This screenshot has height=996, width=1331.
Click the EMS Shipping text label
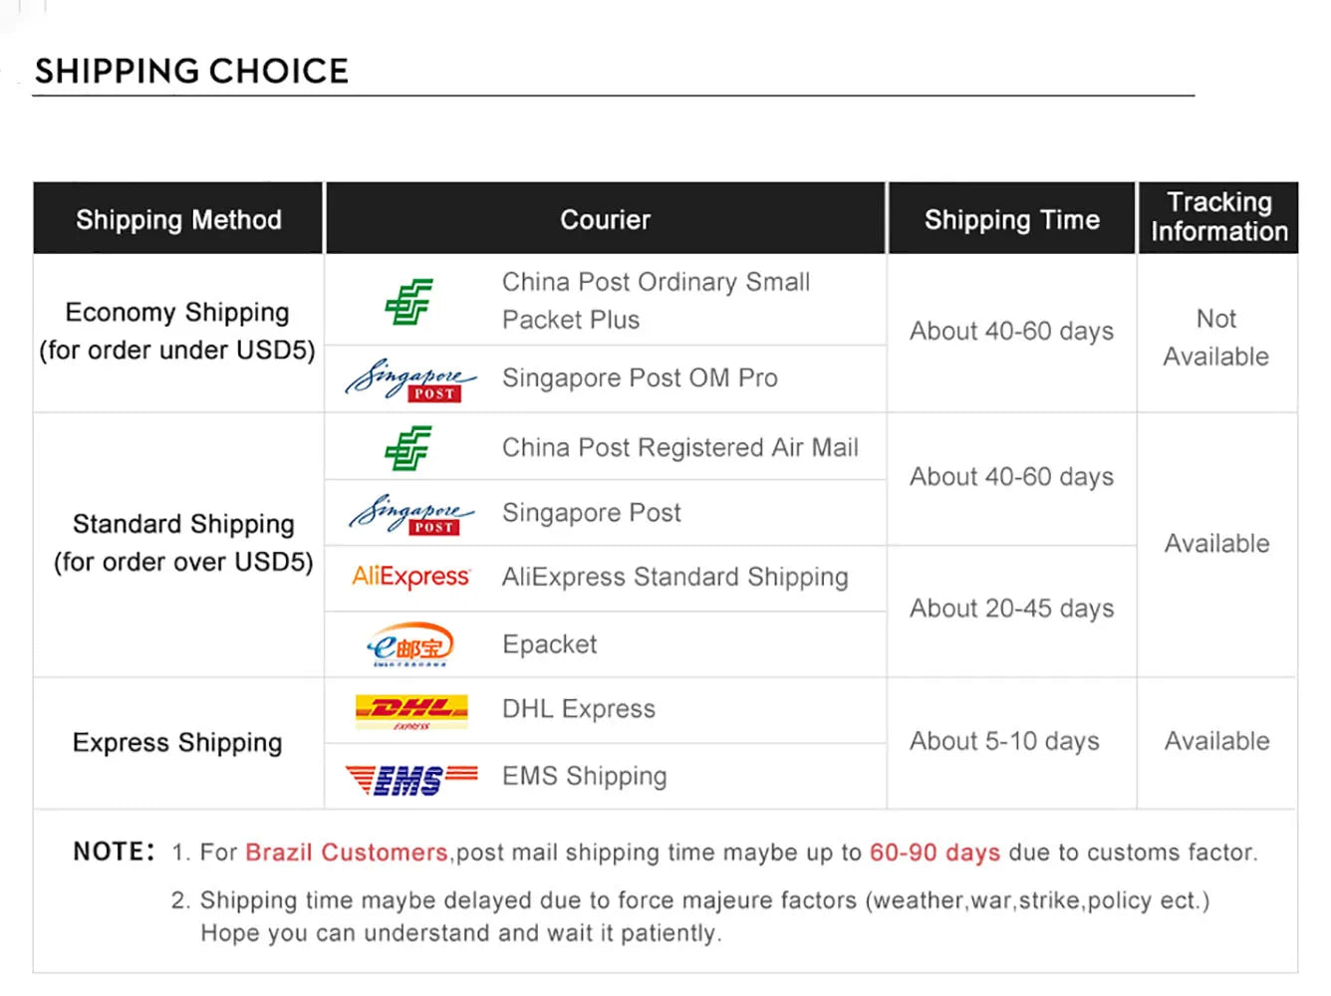(584, 776)
